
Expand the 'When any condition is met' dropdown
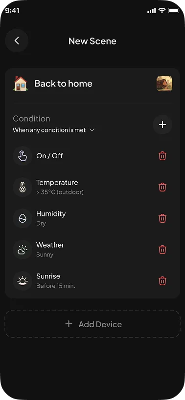(54, 130)
